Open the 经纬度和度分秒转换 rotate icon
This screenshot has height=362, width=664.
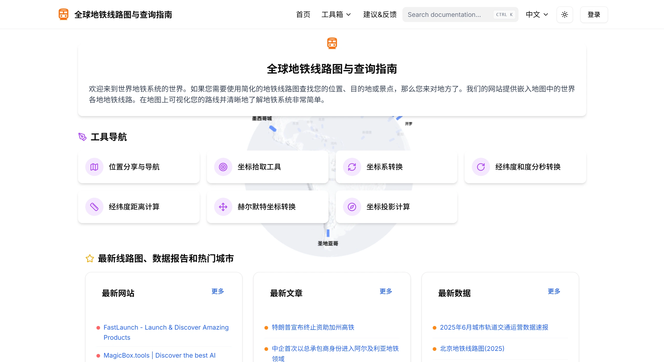click(481, 167)
